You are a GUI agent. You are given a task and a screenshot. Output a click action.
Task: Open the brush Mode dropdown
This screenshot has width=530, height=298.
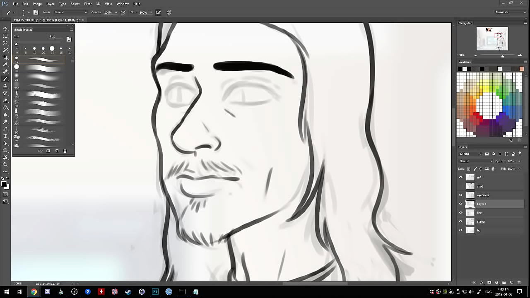click(x=70, y=12)
